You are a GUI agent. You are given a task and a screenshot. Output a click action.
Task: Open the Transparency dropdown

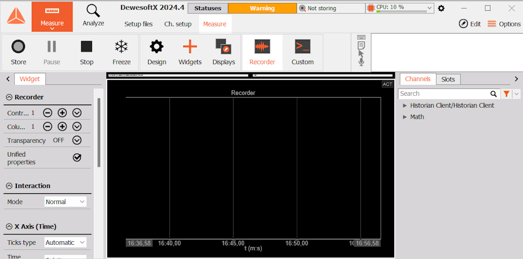pos(77,140)
